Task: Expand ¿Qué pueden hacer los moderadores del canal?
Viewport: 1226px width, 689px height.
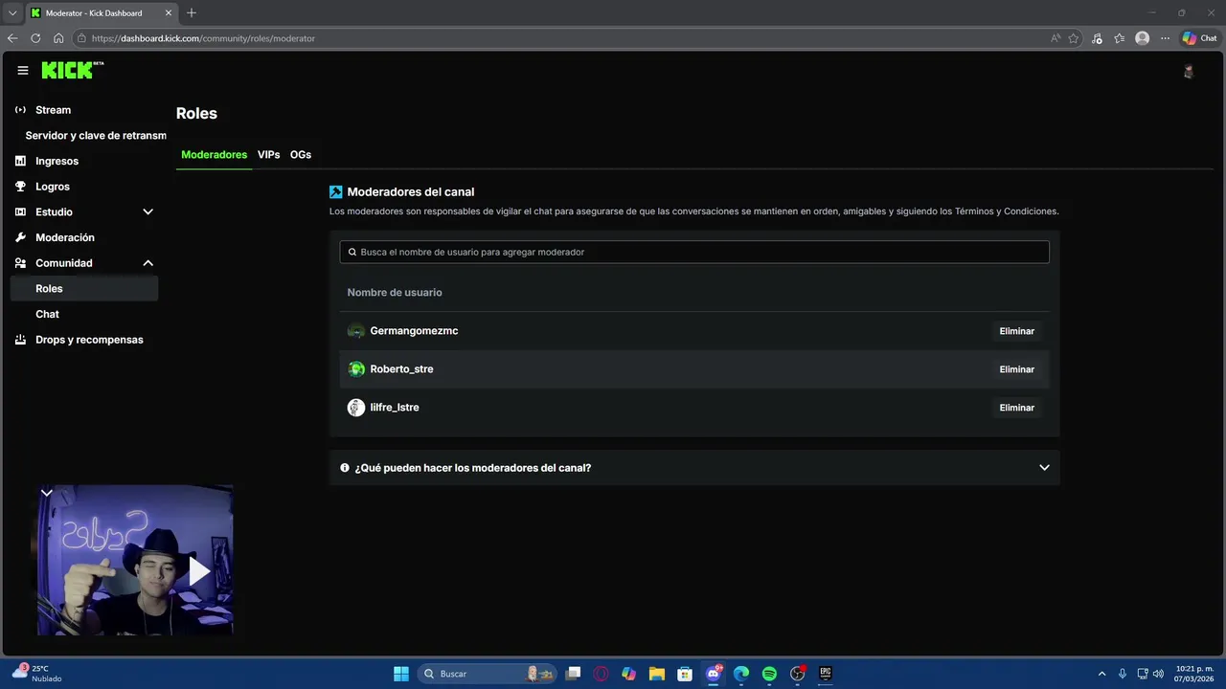Action: [694, 468]
